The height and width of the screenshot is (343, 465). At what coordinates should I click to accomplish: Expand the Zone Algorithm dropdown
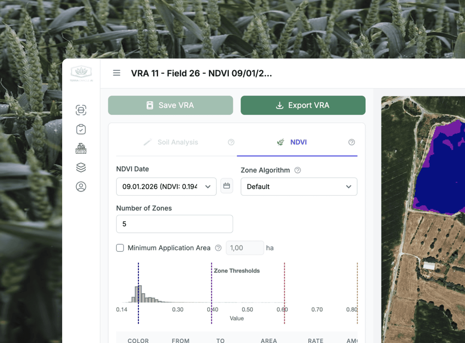click(x=299, y=186)
